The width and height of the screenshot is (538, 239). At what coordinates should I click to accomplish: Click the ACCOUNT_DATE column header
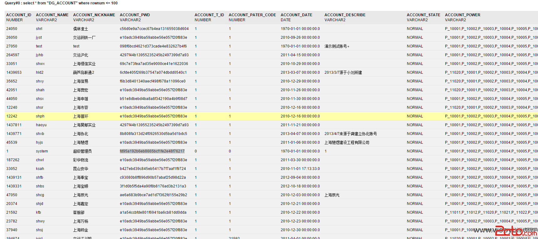pos(296,15)
